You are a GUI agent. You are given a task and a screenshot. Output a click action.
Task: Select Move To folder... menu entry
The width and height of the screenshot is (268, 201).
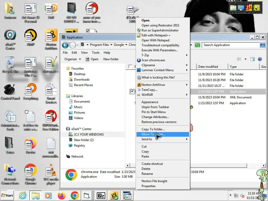tap(163, 134)
